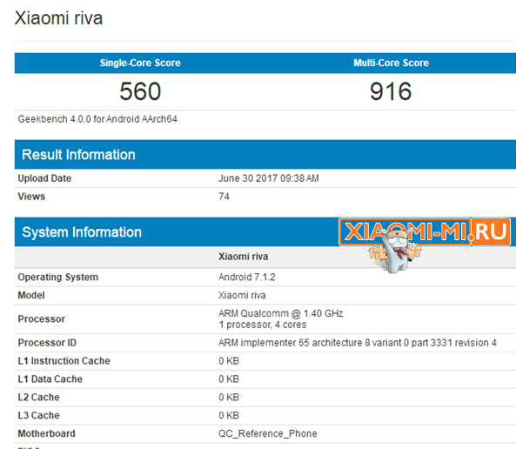Click the L2 Cache label
The width and height of the screenshot is (516, 449).
point(38,397)
